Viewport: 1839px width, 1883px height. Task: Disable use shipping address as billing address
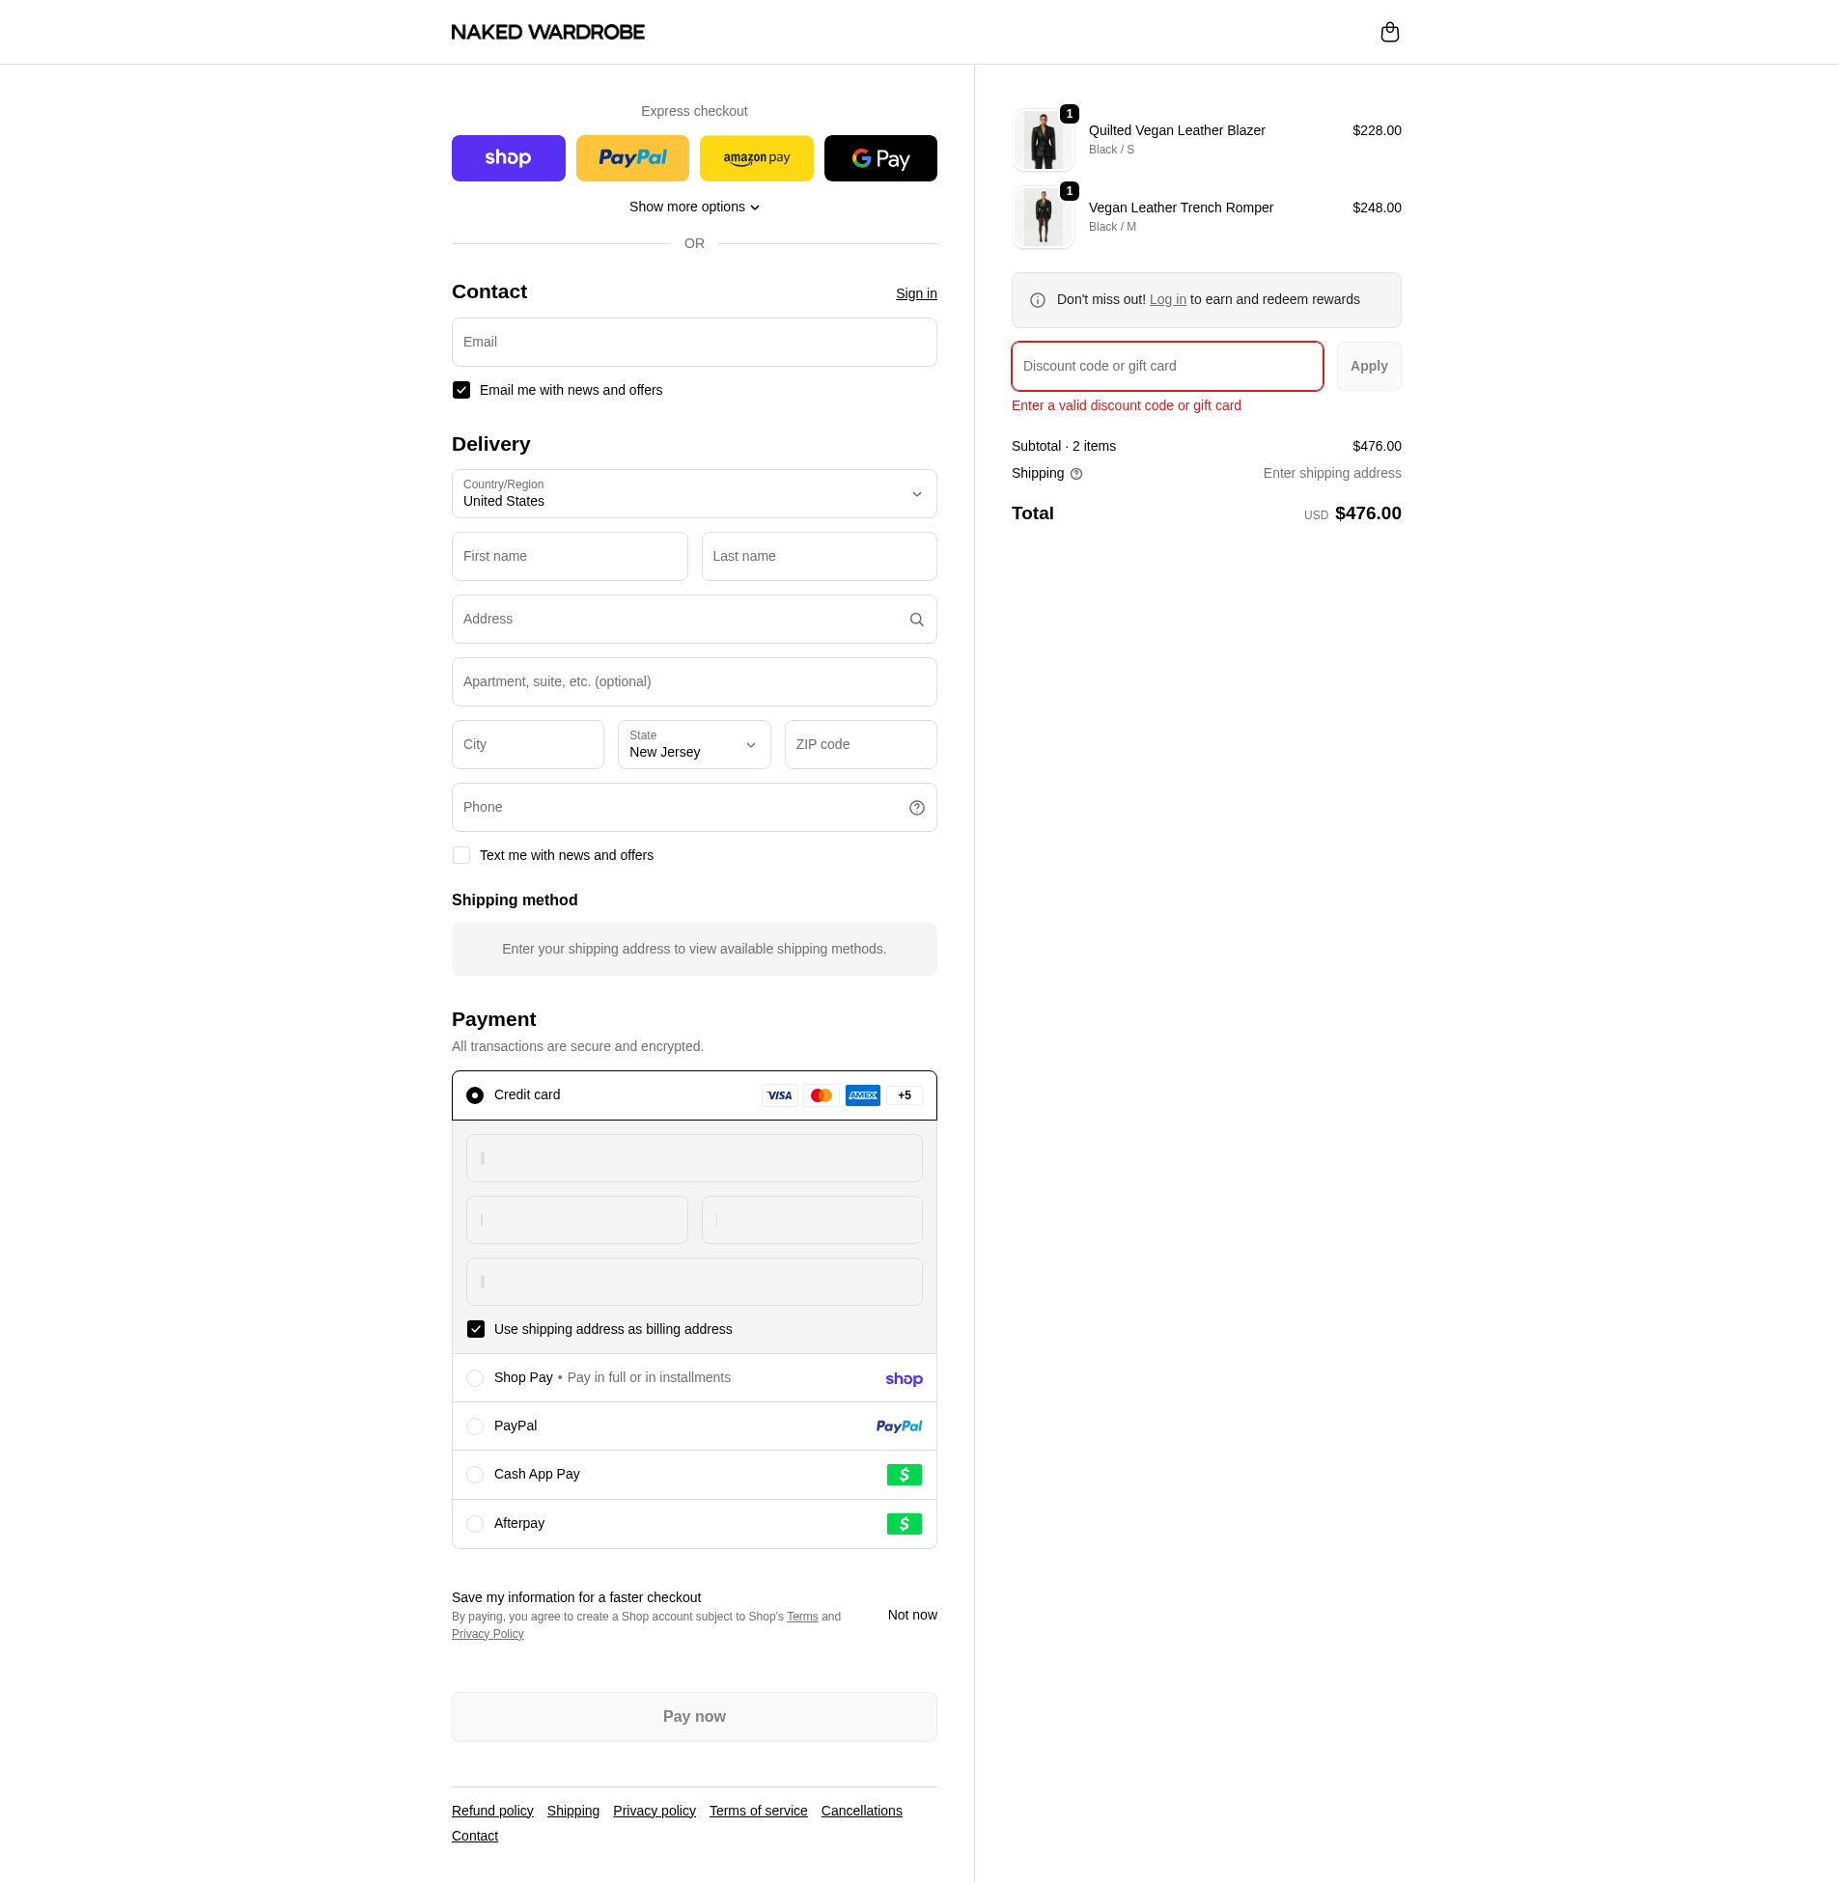tap(475, 1329)
